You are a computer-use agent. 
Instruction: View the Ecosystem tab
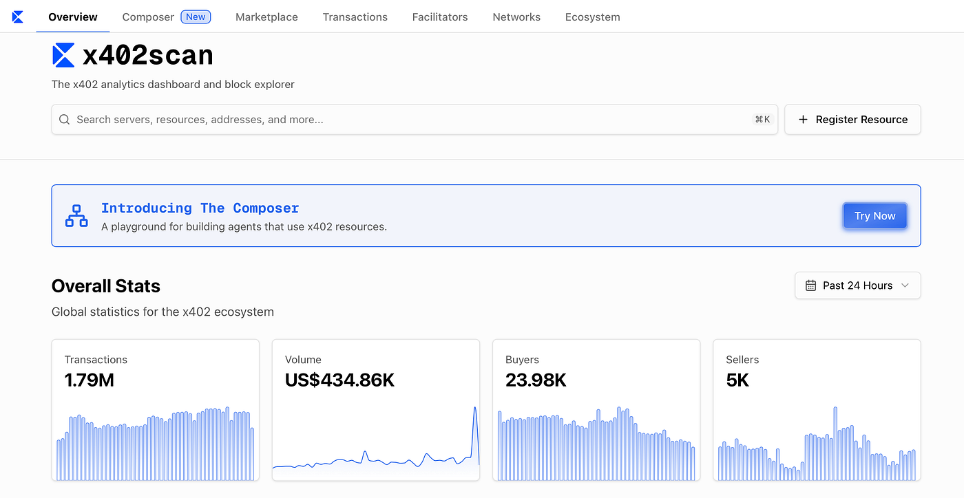click(593, 17)
